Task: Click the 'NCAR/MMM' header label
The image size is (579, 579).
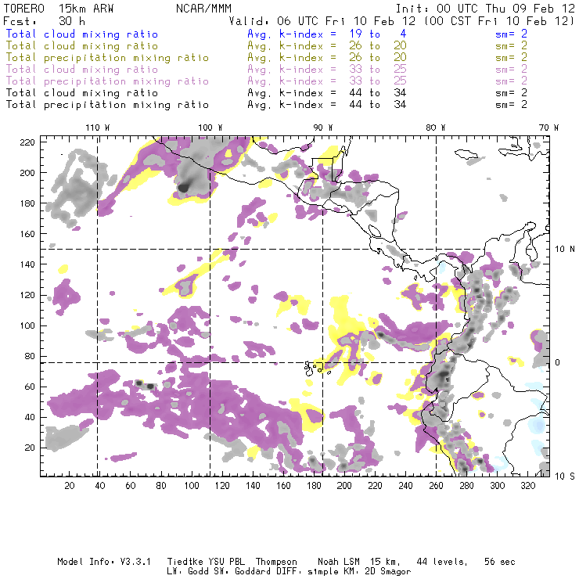Action: (204, 9)
